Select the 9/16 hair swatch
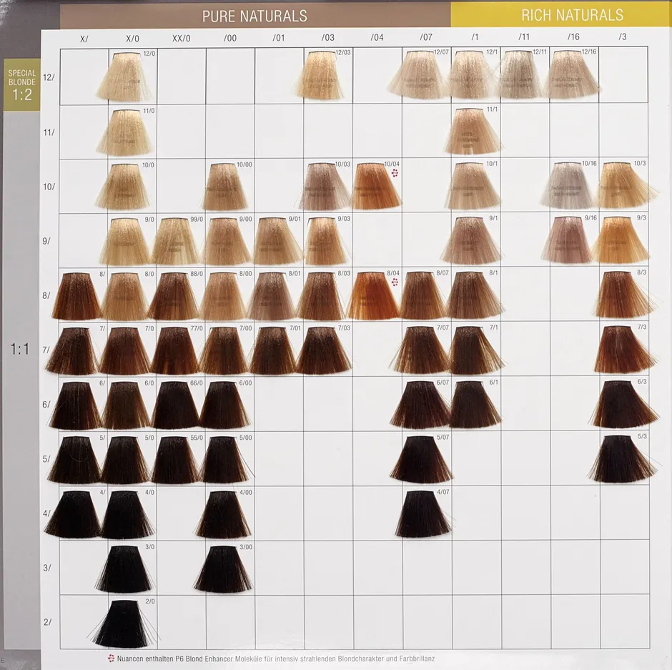The image size is (672, 670). (x=568, y=240)
